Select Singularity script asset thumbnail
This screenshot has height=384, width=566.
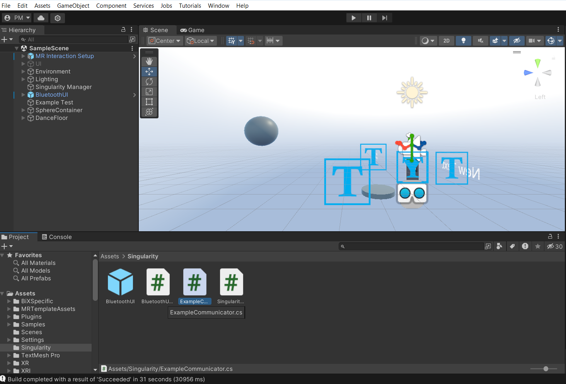(231, 282)
